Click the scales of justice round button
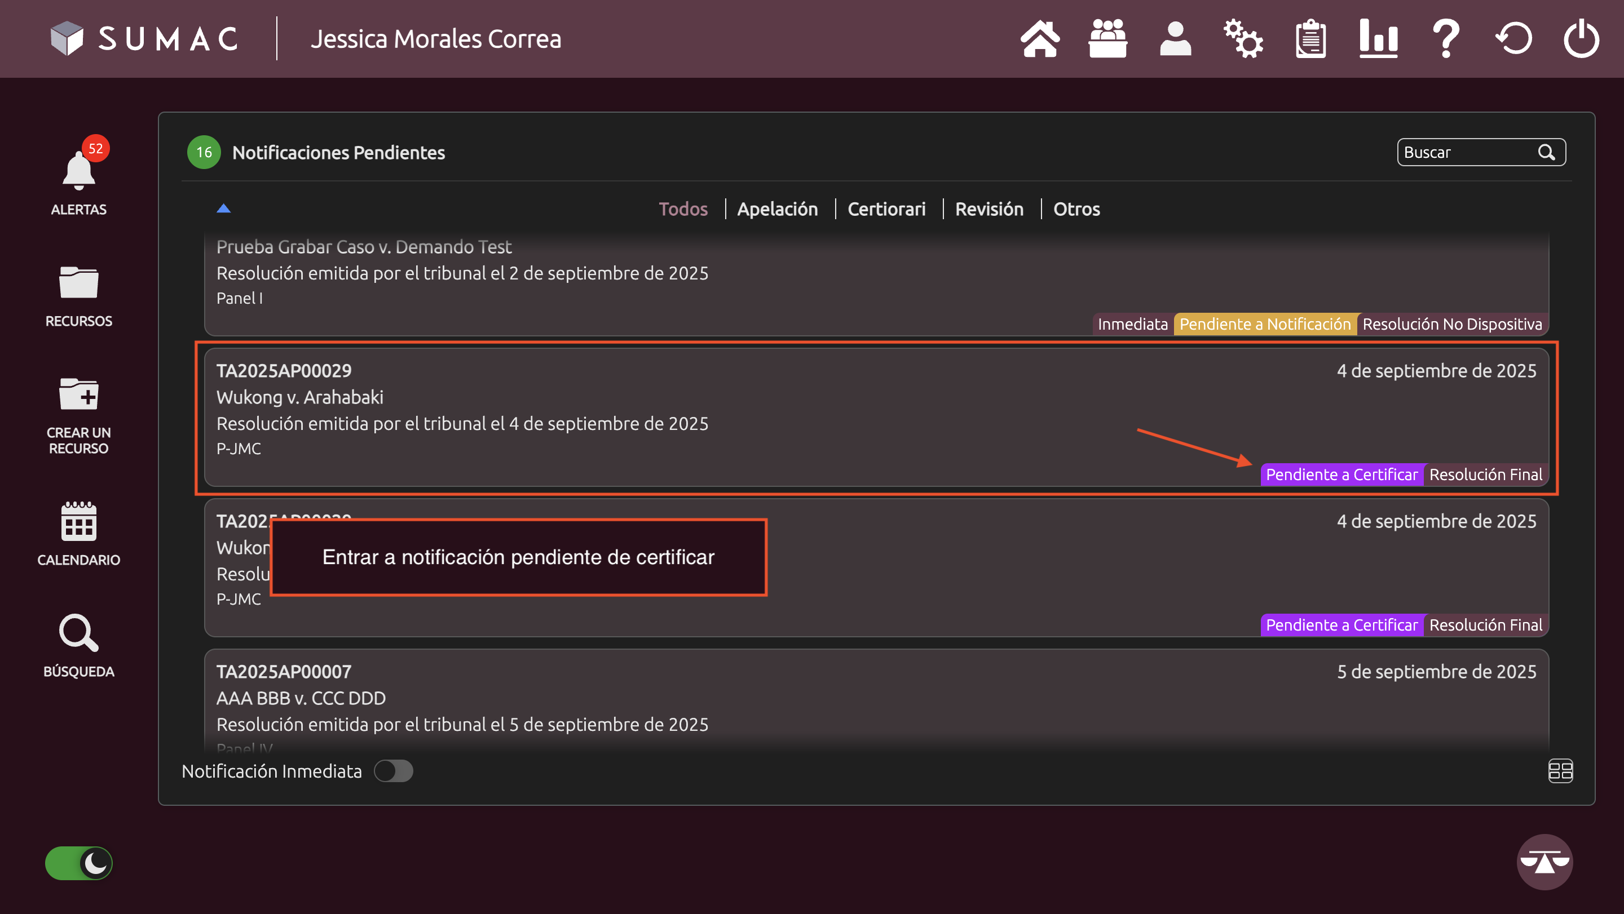Image resolution: width=1624 pixels, height=914 pixels. coord(1544,862)
